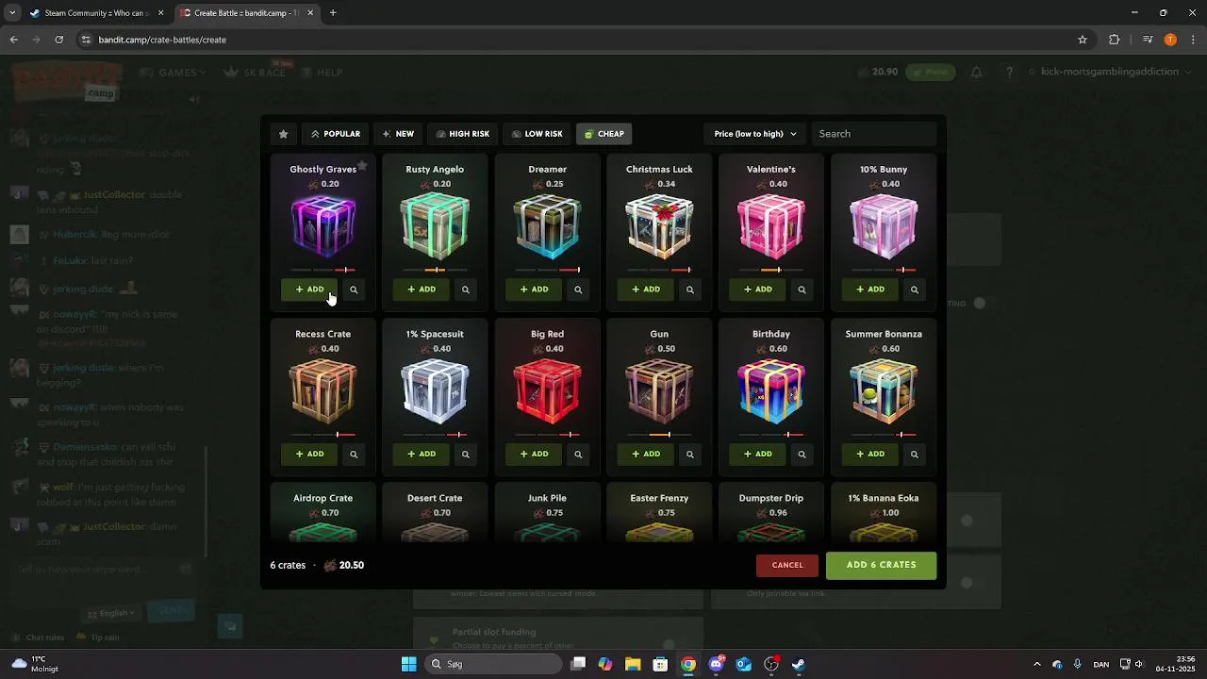Click the 1% Spacesuit crate image
Viewport: 1207px width, 679px height.
click(435, 391)
